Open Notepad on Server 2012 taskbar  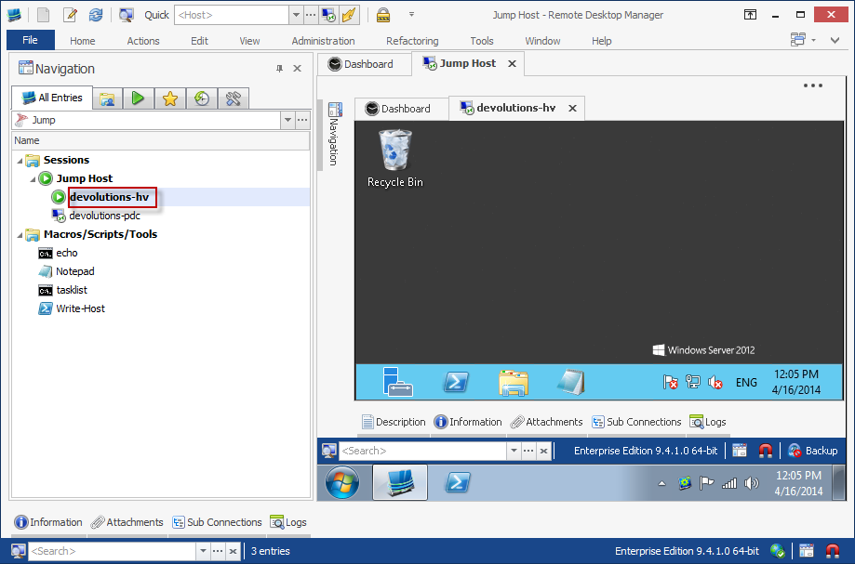571,382
